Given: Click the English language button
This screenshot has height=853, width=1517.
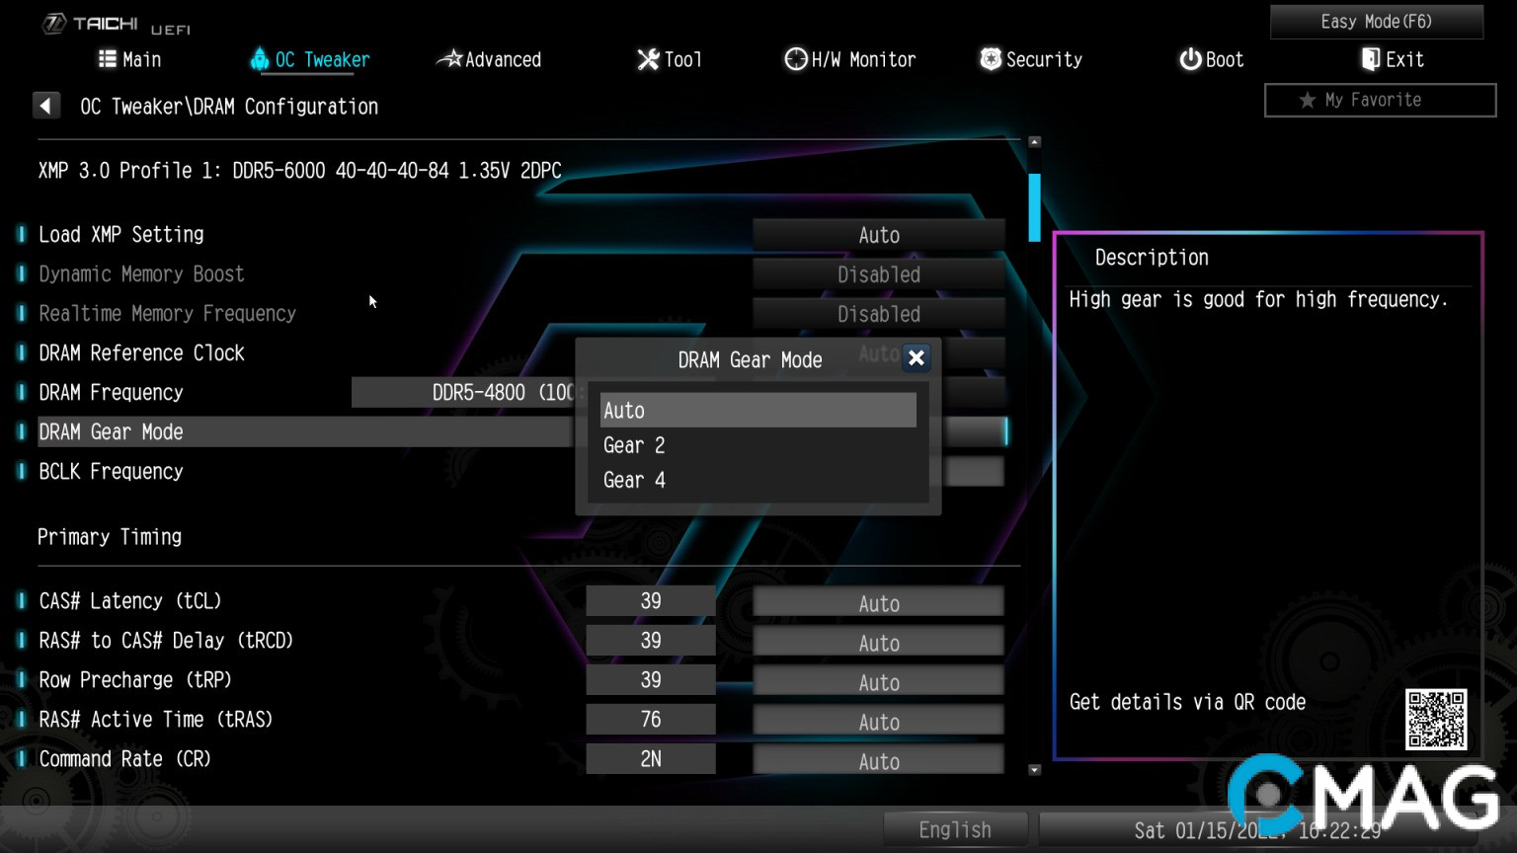Looking at the screenshot, I should click(954, 829).
